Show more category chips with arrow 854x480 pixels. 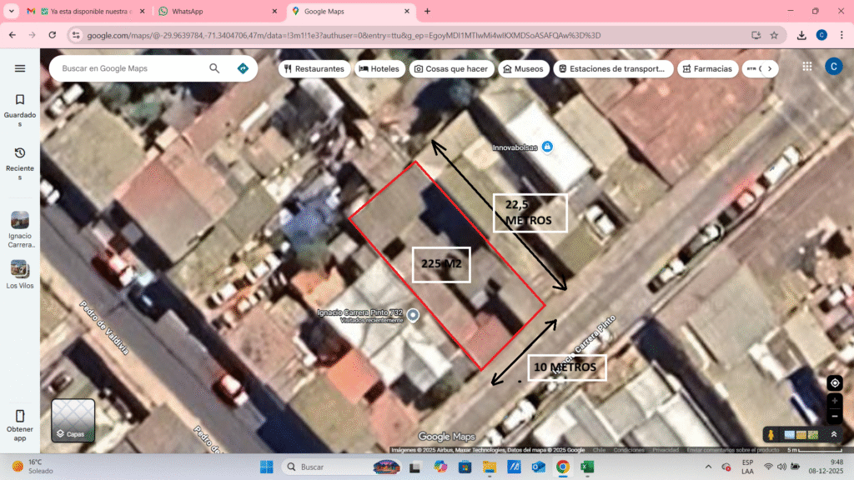pos(769,68)
